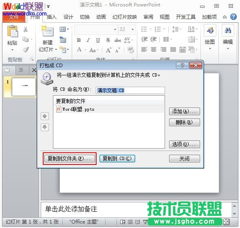
Task: Select the Format Painter brush icon
Action: 26,50
